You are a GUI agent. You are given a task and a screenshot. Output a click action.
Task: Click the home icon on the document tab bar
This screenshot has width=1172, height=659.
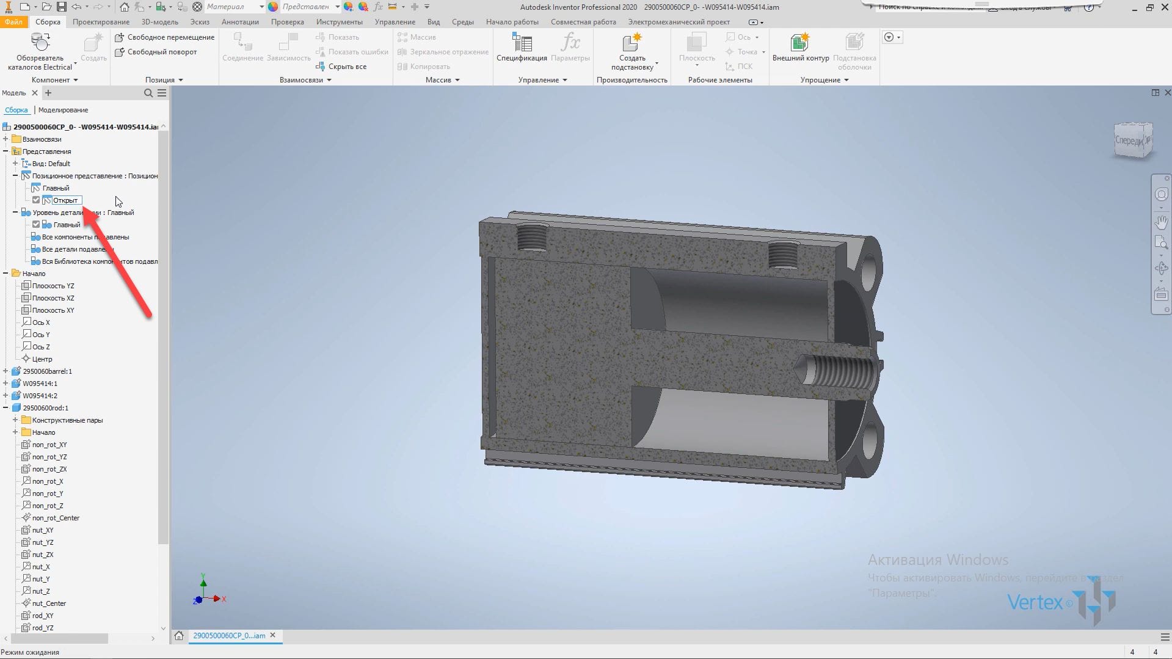click(179, 635)
